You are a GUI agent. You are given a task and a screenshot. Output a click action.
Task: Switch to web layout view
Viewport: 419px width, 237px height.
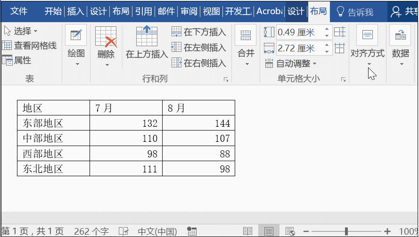click(290, 231)
